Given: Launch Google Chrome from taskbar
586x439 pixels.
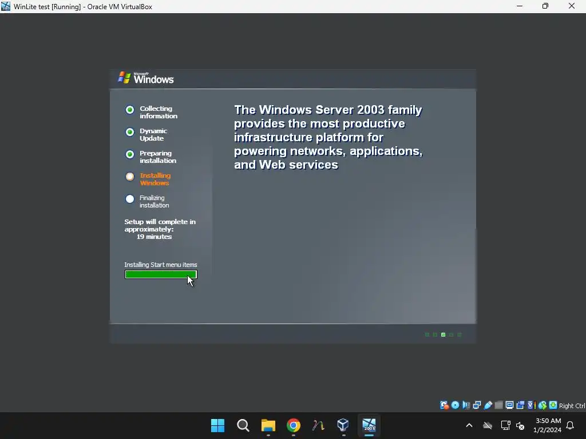Looking at the screenshot, I should coord(294,425).
